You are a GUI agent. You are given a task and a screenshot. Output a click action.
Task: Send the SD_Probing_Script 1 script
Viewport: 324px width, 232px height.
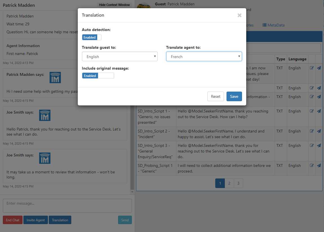coord(319,165)
